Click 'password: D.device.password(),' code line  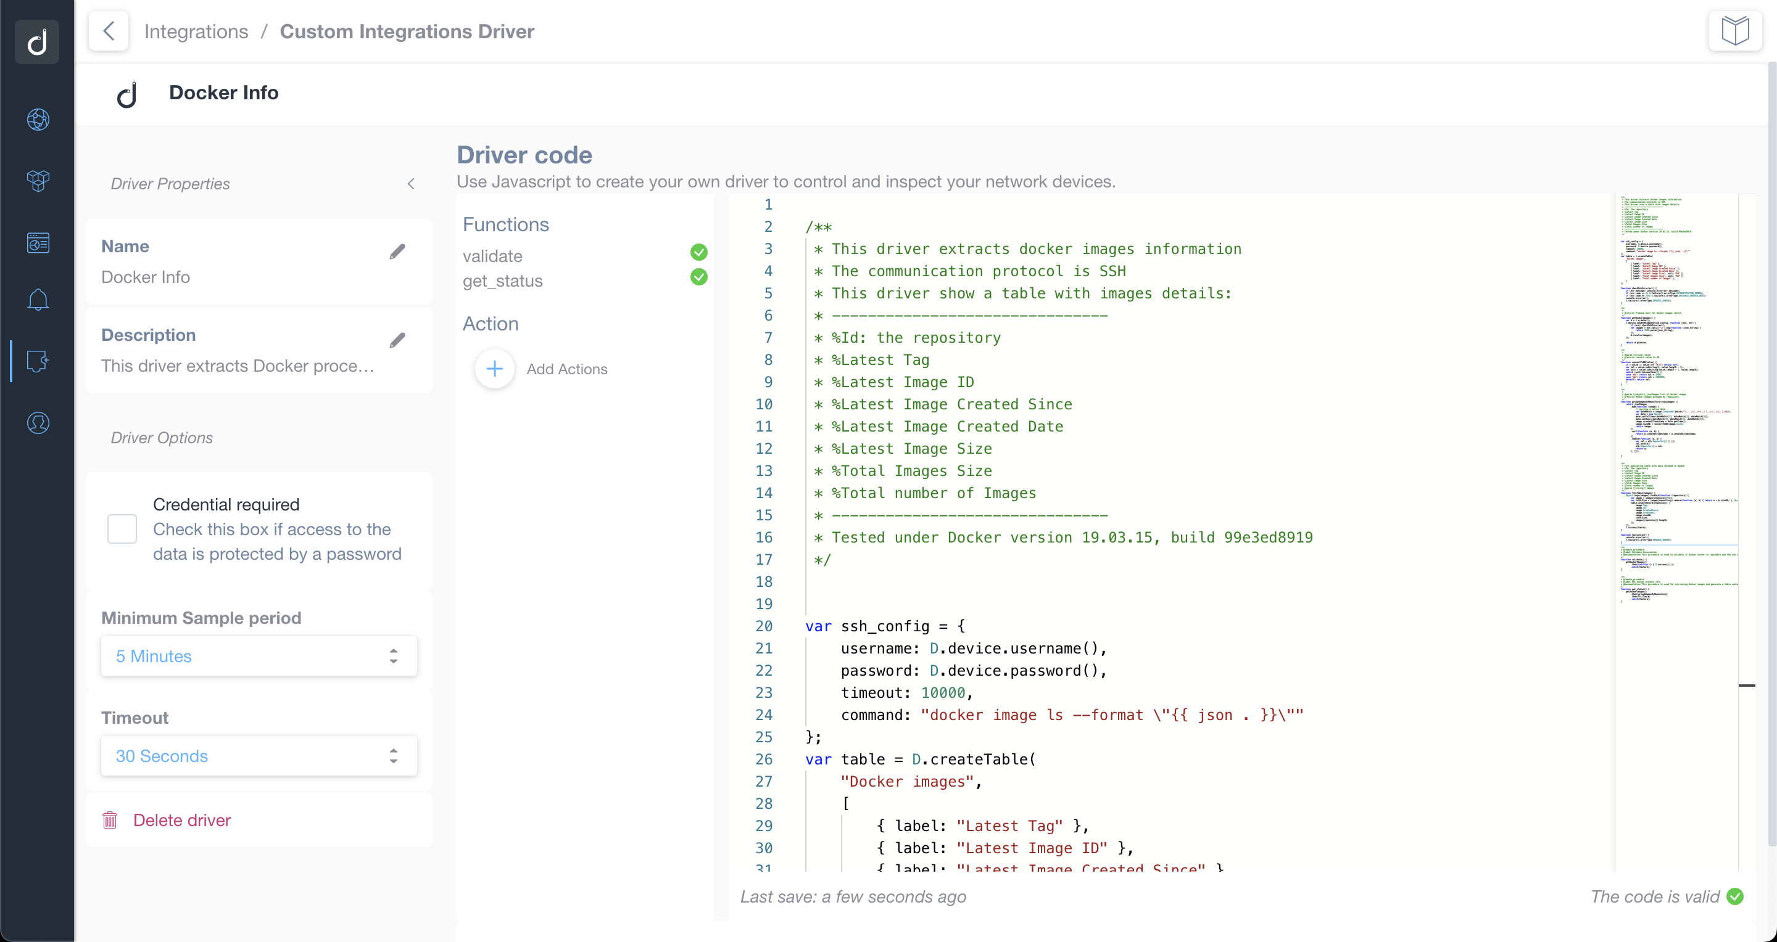tap(974, 671)
